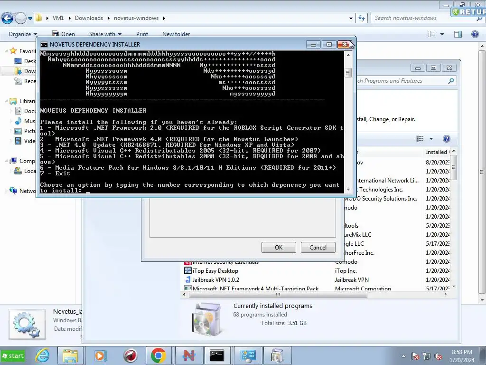The width and height of the screenshot is (486, 365).
Task: Click the Explorer refresh button
Action: [x=361, y=19]
